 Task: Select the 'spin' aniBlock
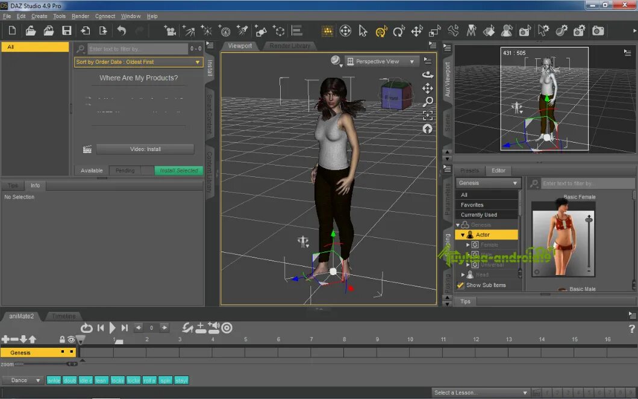[x=165, y=381]
